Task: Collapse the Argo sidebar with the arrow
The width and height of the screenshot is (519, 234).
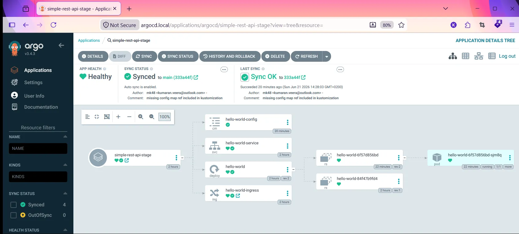Action: click(x=61, y=45)
